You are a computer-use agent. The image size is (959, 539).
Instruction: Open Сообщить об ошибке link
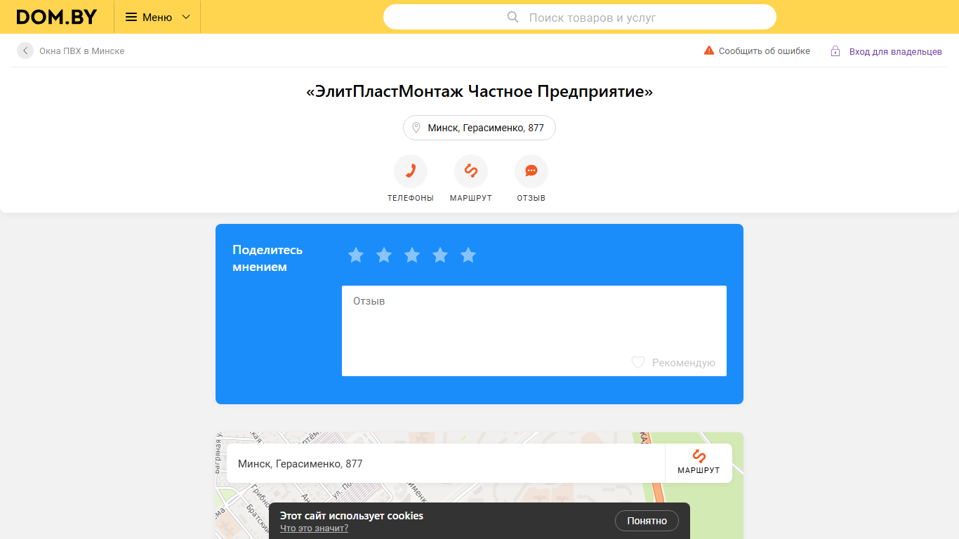click(765, 51)
